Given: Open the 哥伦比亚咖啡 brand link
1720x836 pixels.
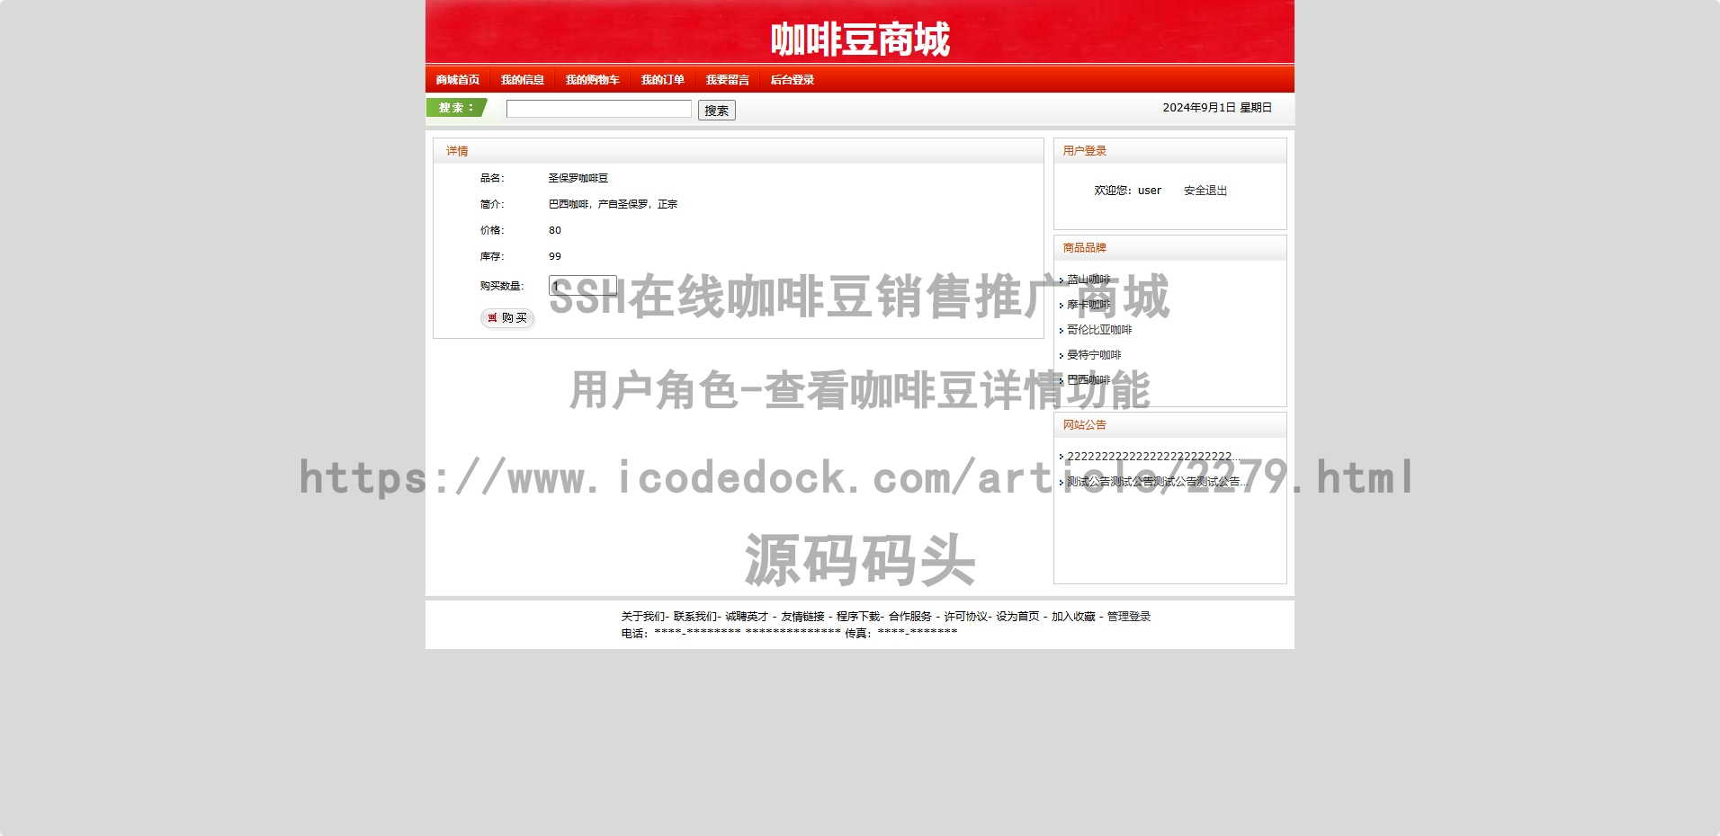Looking at the screenshot, I should coord(1099,330).
